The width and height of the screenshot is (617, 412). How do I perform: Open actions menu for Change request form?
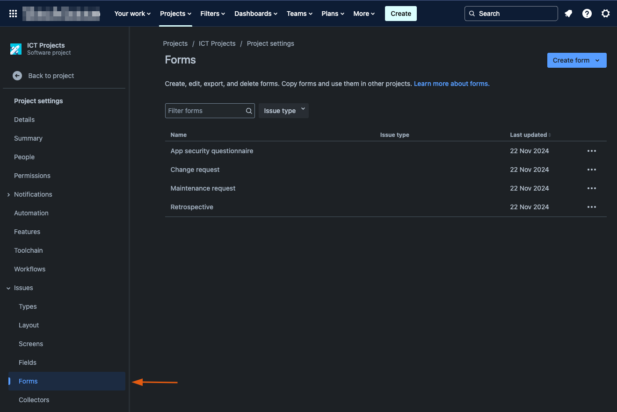pos(591,169)
